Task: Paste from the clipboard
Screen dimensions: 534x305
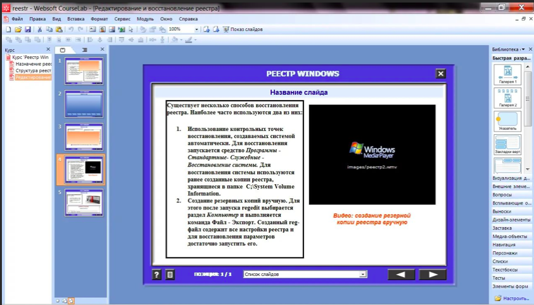Action: pyautogui.click(x=59, y=30)
